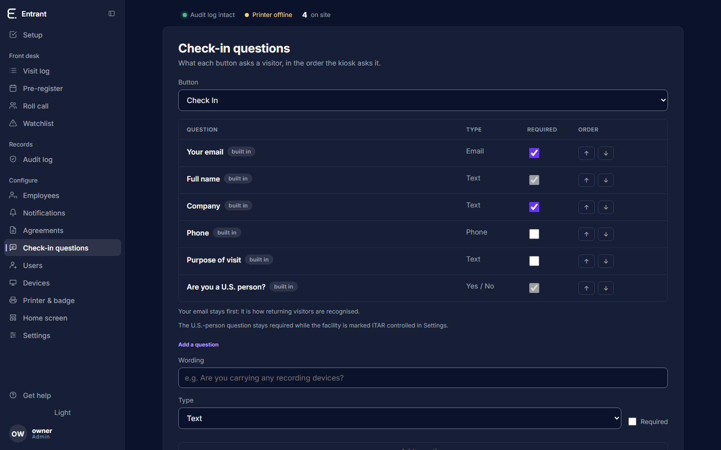Toggle required for Your email
Screen dimensions: 721x450
(534, 153)
